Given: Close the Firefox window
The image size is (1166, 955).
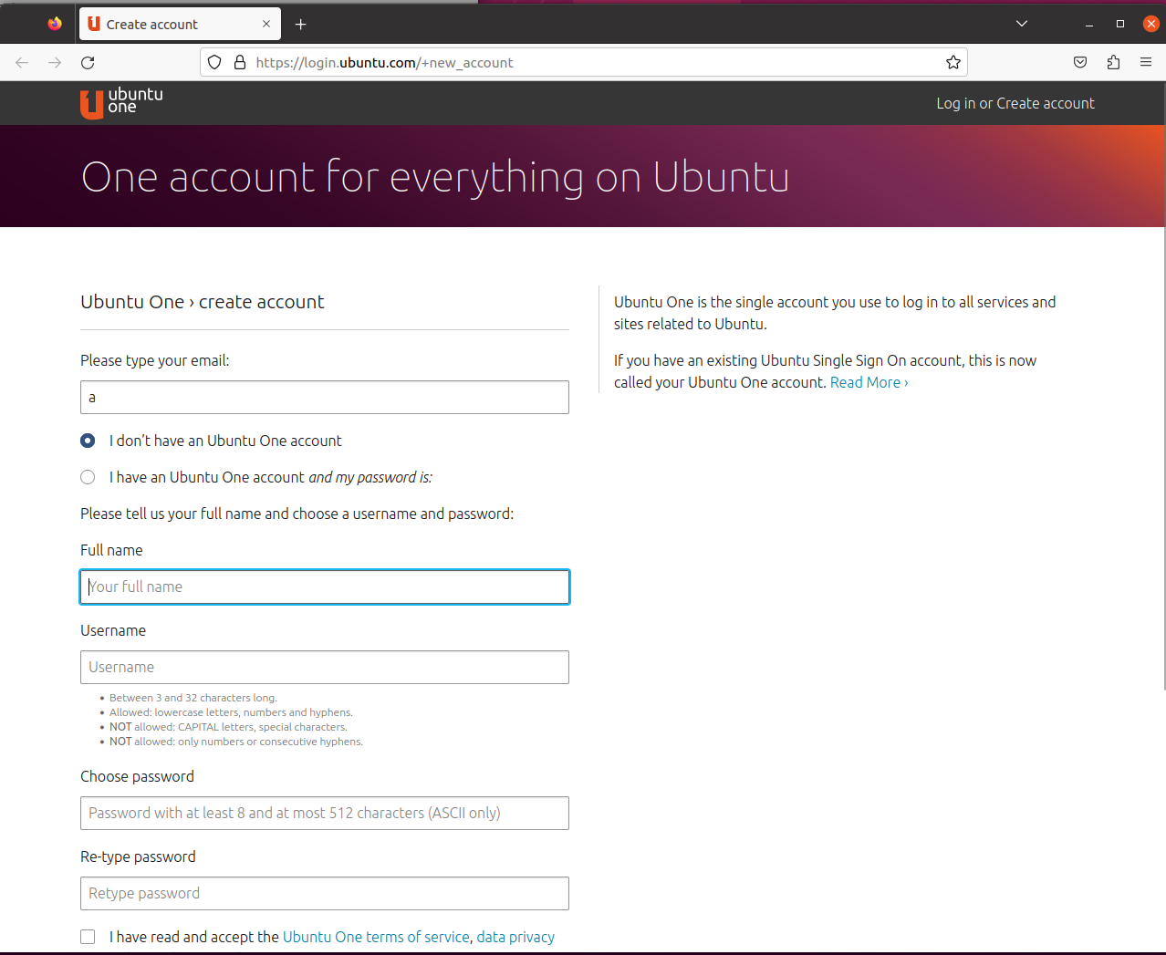Looking at the screenshot, I should pos(1151,24).
